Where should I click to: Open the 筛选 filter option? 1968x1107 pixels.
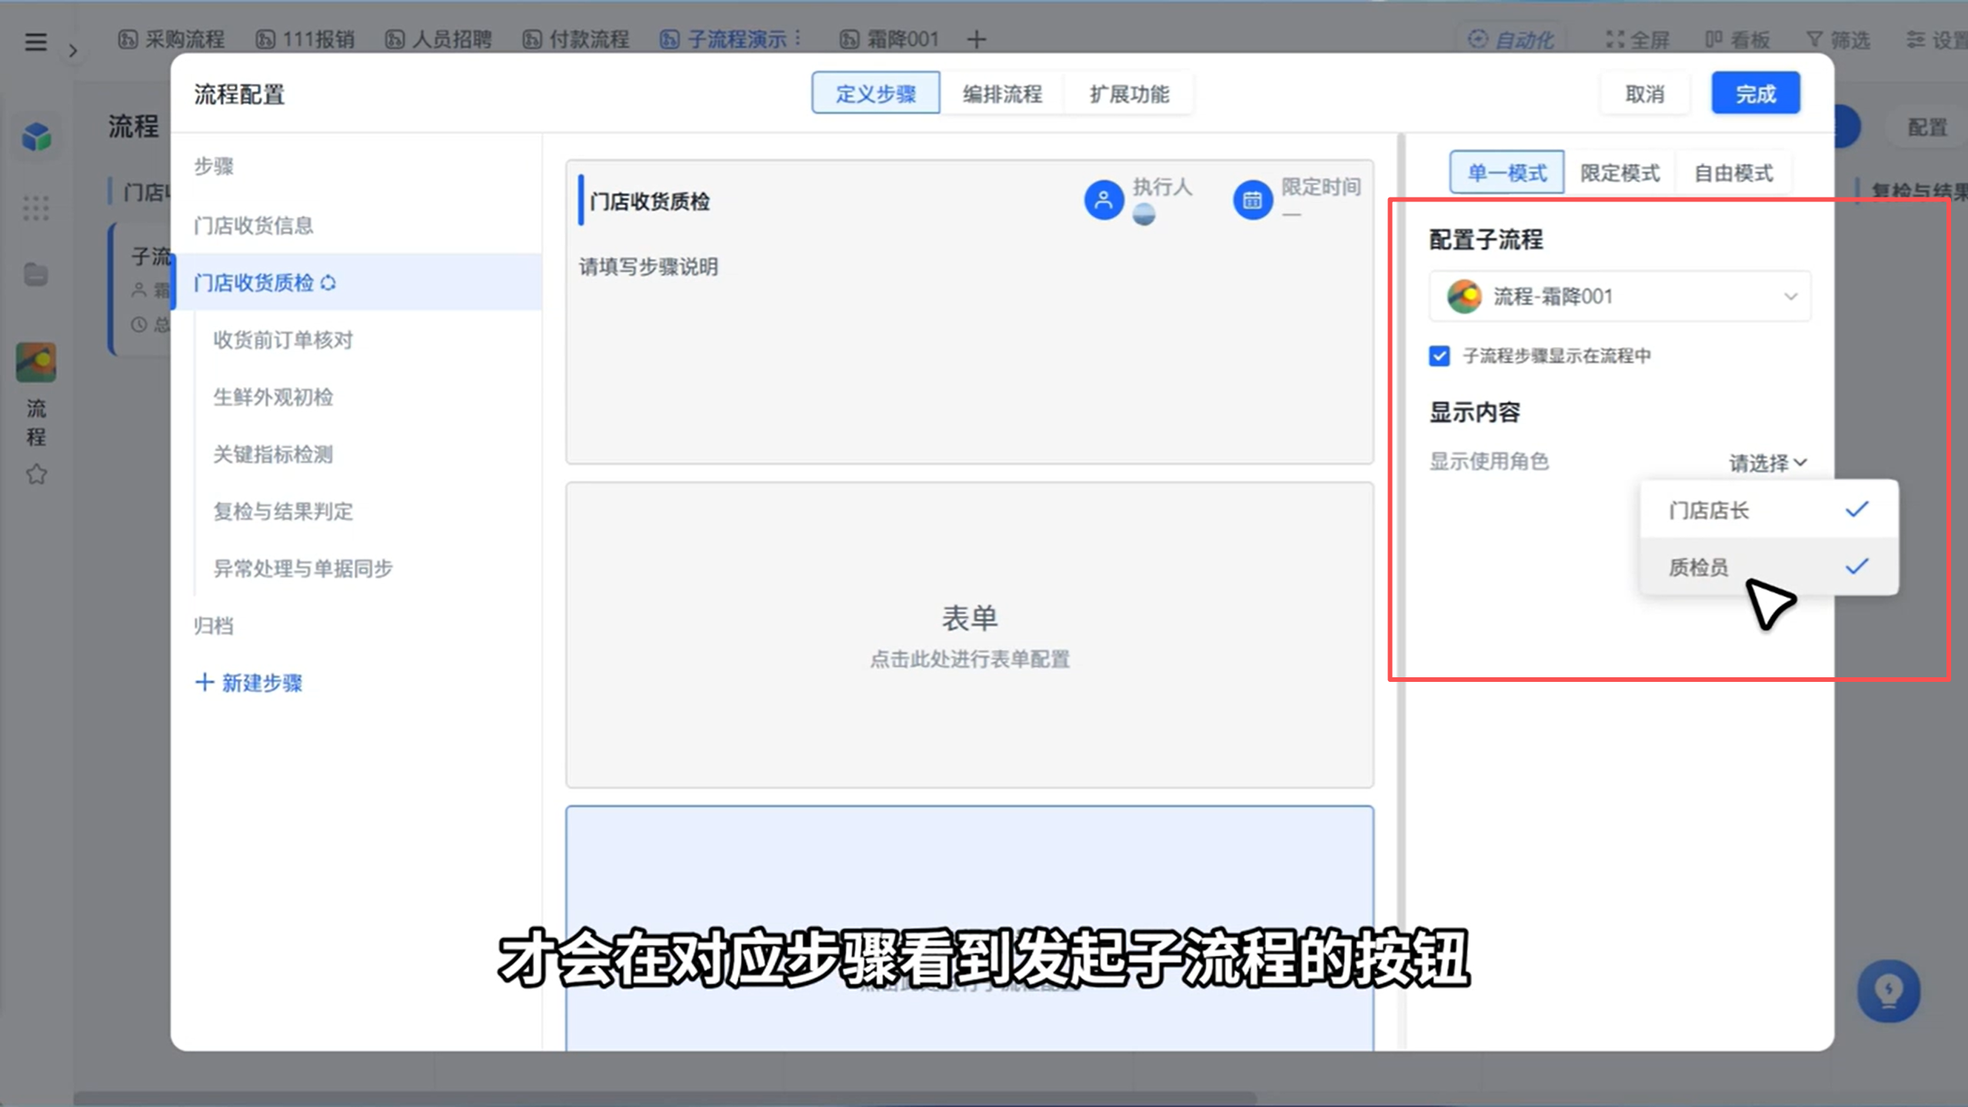(x=1838, y=39)
